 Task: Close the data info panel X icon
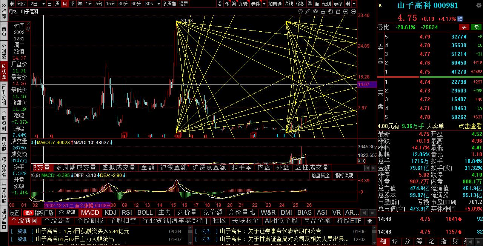[28, 23]
